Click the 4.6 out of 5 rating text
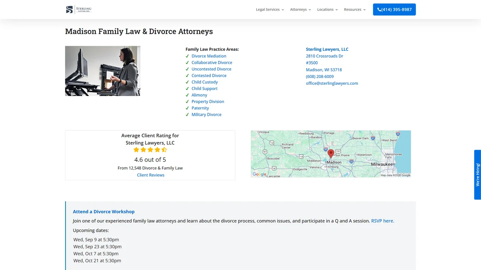The height and width of the screenshot is (270, 481). 150,159
